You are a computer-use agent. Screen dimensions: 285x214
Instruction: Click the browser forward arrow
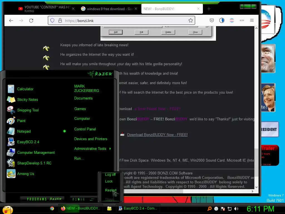click(21, 20)
